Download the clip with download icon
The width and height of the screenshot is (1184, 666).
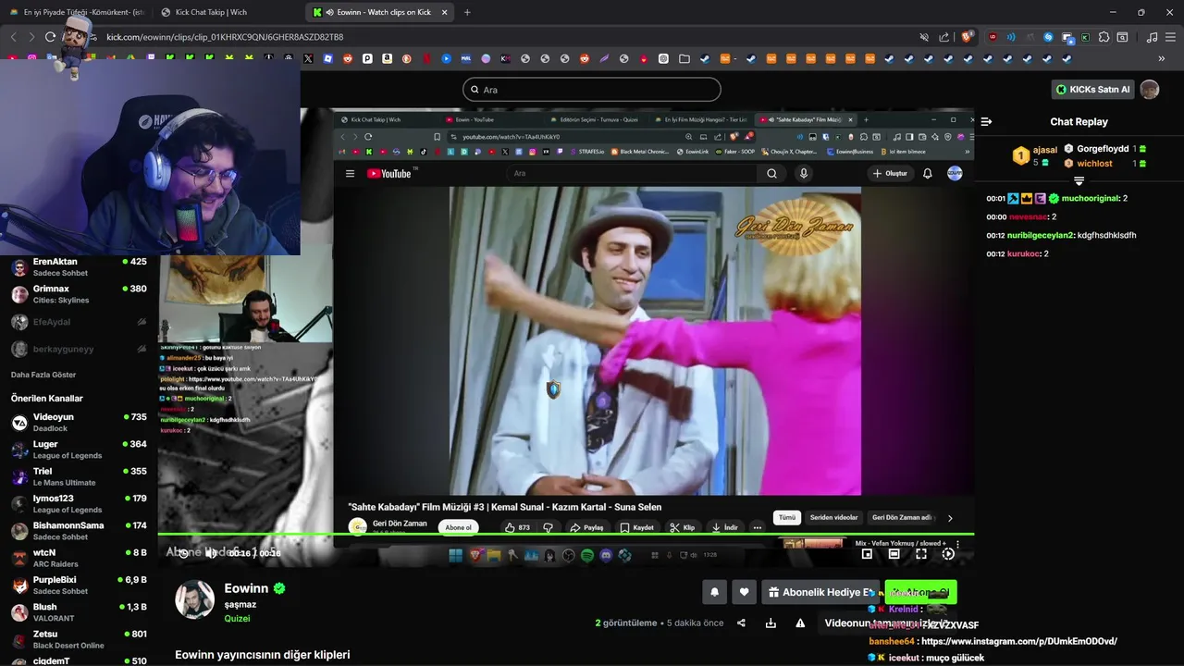click(771, 623)
